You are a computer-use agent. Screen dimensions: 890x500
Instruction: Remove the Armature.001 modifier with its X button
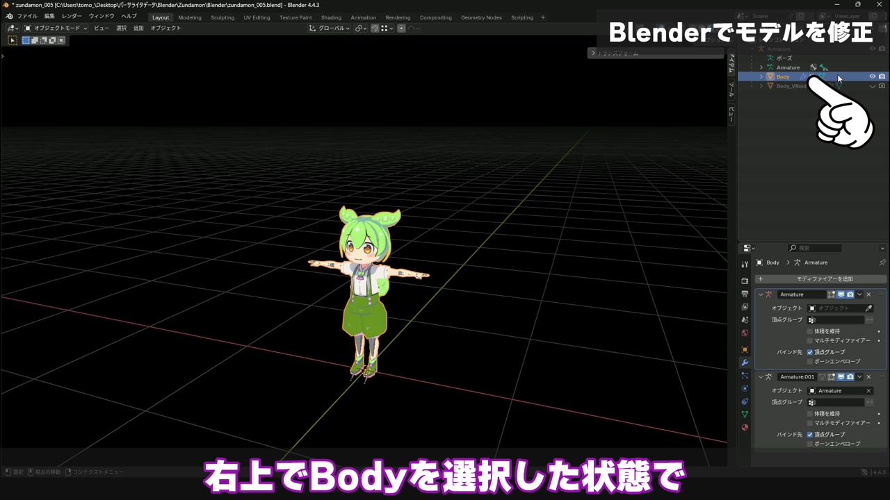point(868,377)
